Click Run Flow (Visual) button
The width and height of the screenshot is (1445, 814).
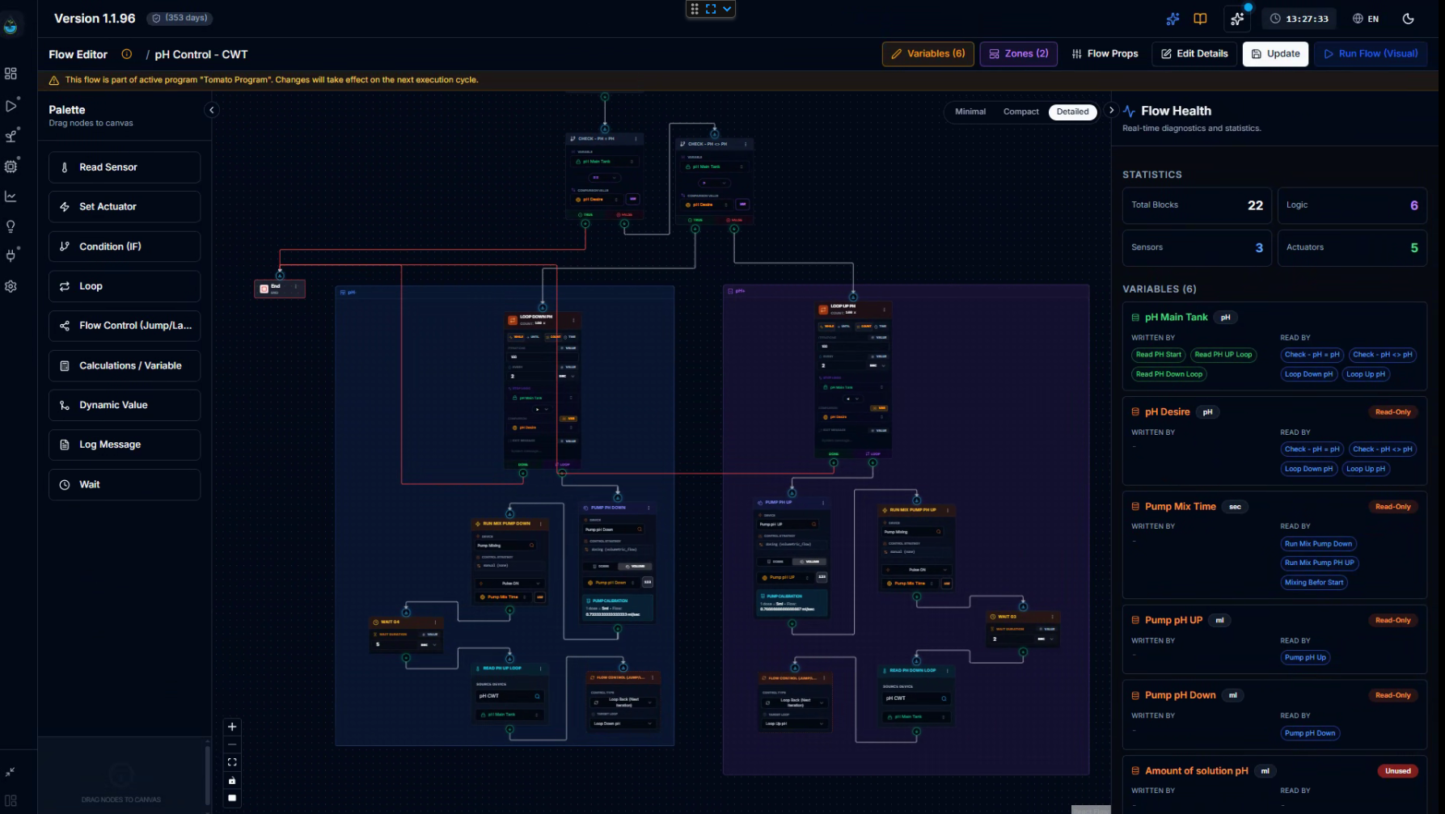click(1371, 54)
